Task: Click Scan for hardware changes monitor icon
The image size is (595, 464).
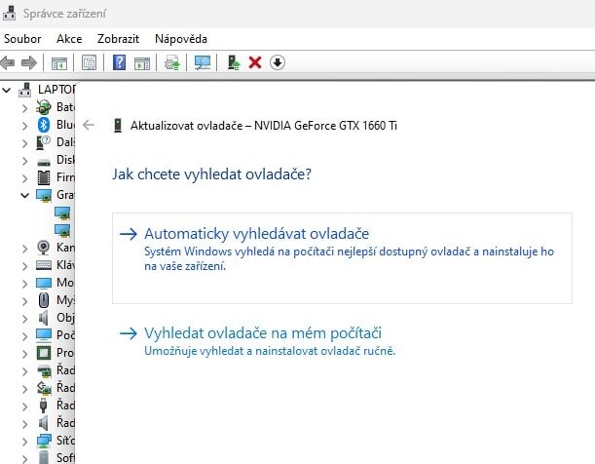Action: (202, 62)
